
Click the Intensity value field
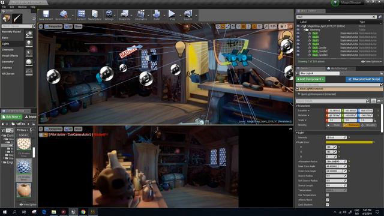tap(336, 137)
